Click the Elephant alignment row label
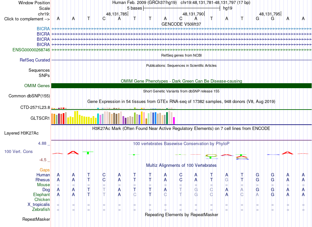The width and height of the screenshot is (312, 227). point(42,194)
